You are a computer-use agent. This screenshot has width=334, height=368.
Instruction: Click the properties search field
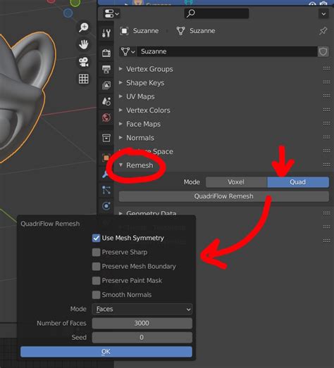click(x=216, y=13)
